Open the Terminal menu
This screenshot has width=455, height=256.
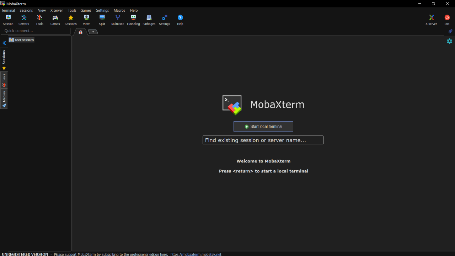[x=8, y=10]
